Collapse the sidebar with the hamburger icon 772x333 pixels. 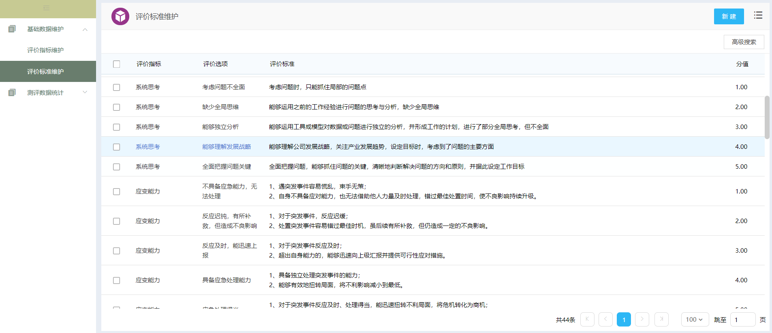[x=46, y=8]
